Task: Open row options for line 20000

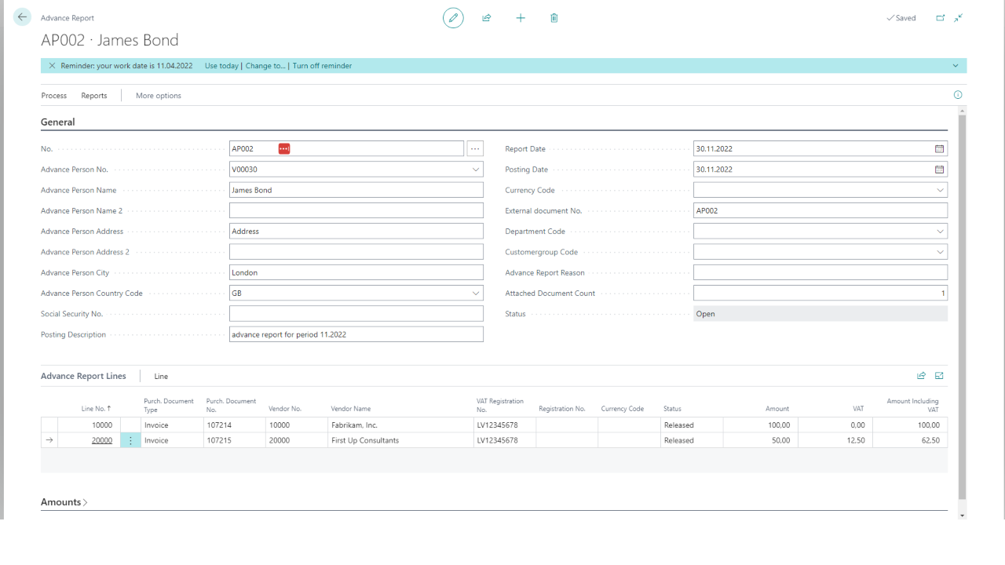Action: tap(130, 441)
